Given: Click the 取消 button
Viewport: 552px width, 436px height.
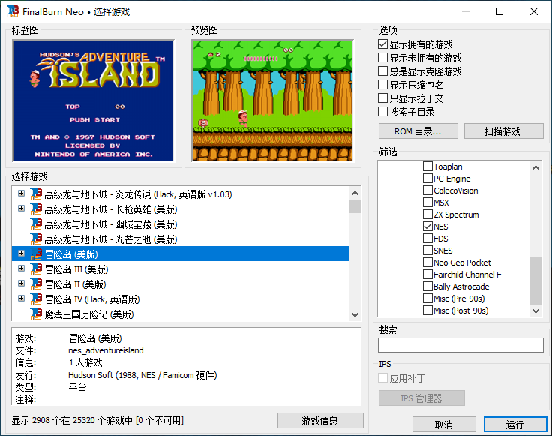Looking at the screenshot, I should point(444,425).
